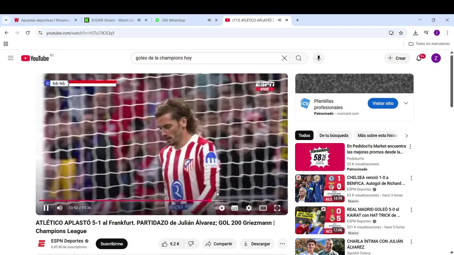Open browser downloads
Screen dimensions: 454x255
pyautogui.click(x=415, y=33)
